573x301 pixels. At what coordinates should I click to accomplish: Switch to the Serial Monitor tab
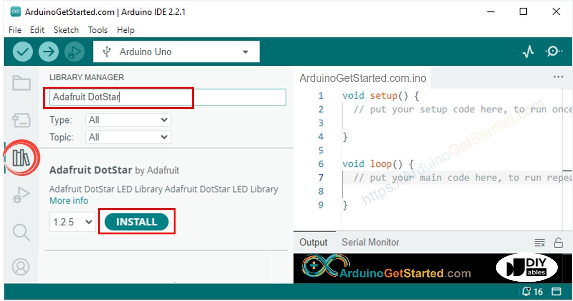coord(370,242)
